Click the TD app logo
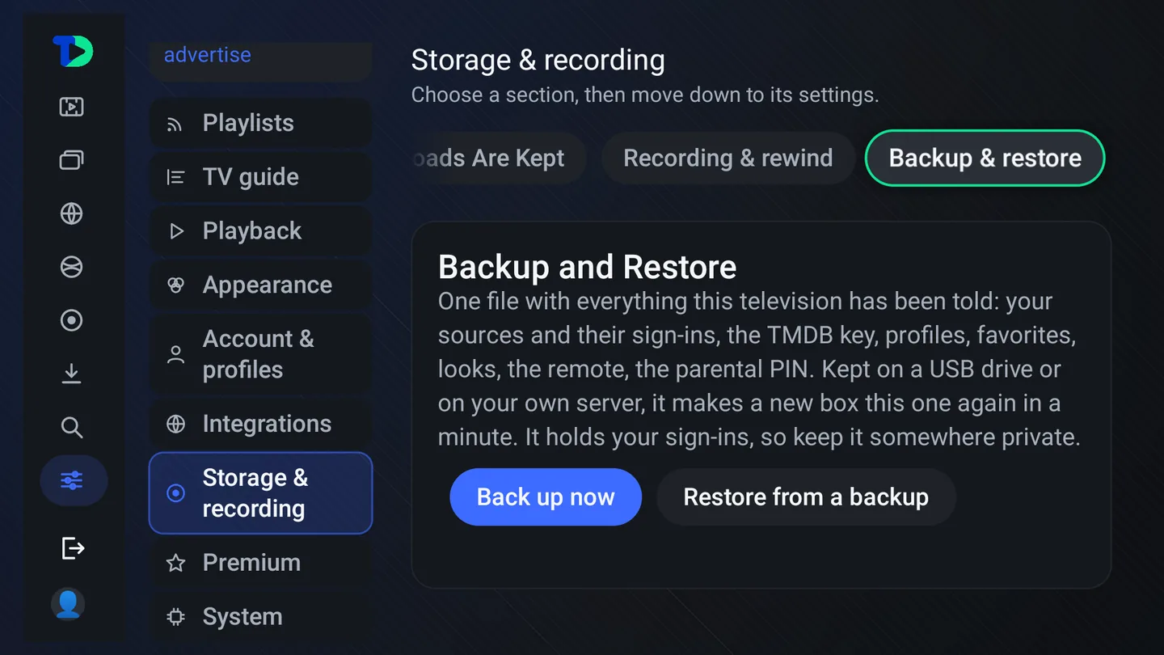 73,52
